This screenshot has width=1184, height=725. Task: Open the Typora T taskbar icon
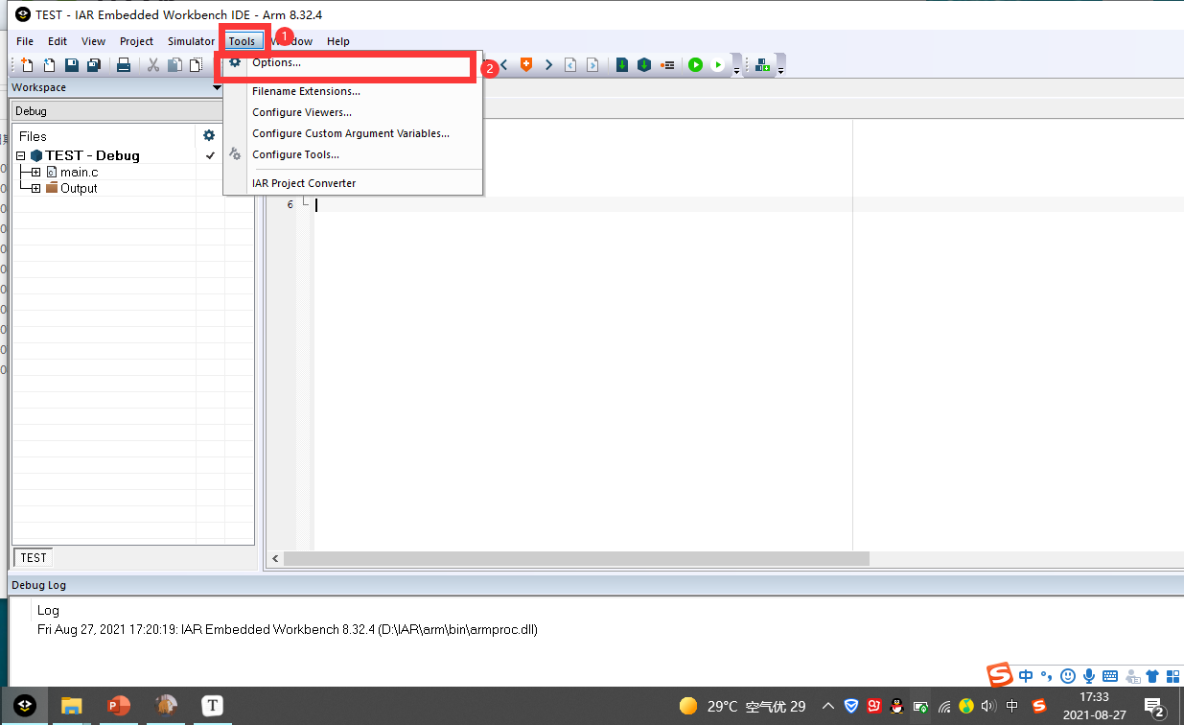click(213, 706)
